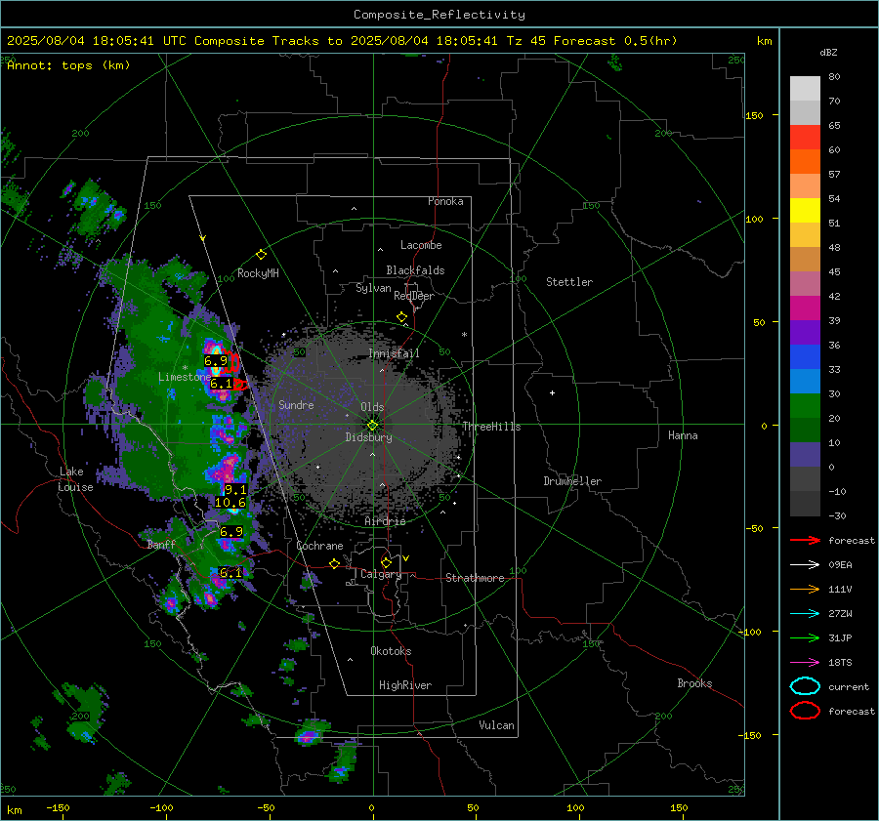Image resolution: width=879 pixels, height=821 pixels.
Task: Click the cyan 27ZW arrow legend icon
Action: (x=805, y=614)
